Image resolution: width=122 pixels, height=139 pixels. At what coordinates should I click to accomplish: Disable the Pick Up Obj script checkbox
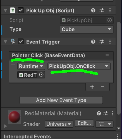click(21, 10)
